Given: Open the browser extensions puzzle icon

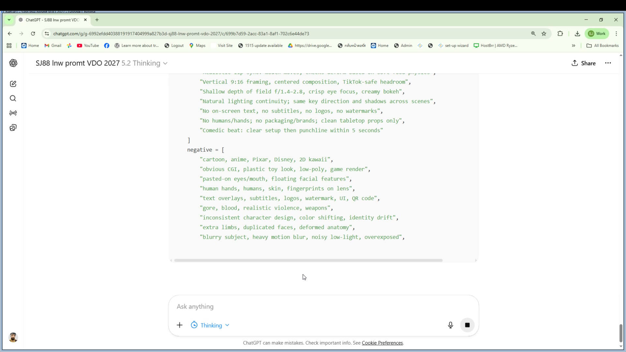Looking at the screenshot, I should point(560,34).
